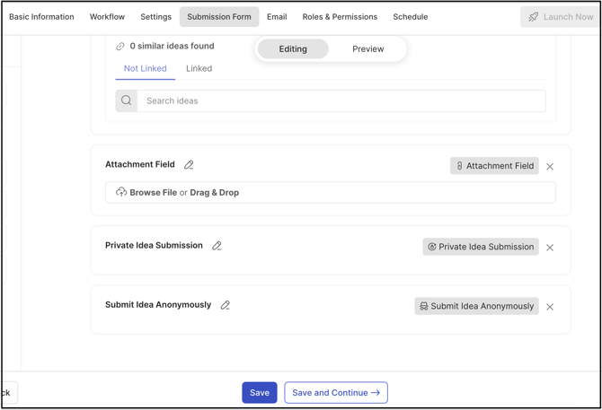Image resolution: width=602 pixels, height=410 pixels.
Task: Go to Roles & Permissions tab
Action: pyautogui.click(x=340, y=17)
